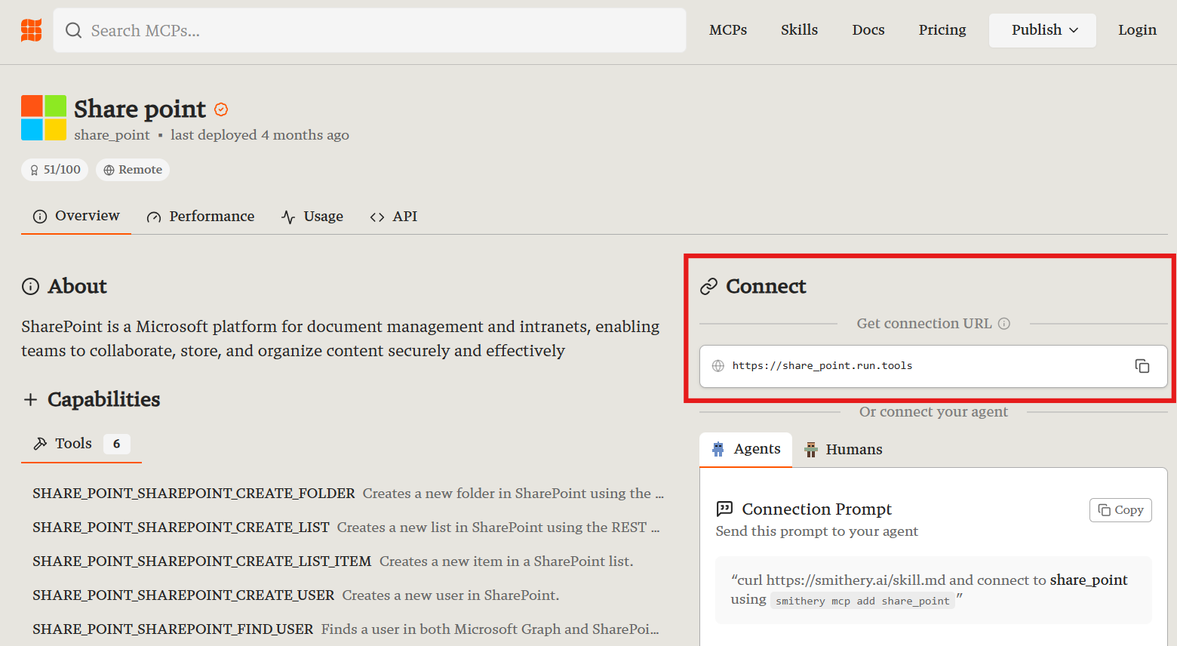Click the verified badge next to Share point

[x=221, y=109]
